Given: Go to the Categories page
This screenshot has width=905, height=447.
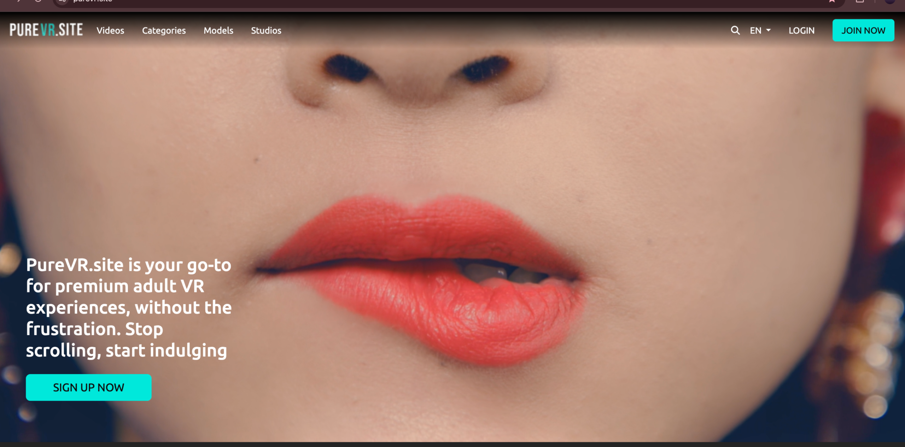Looking at the screenshot, I should tap(164, 31).
